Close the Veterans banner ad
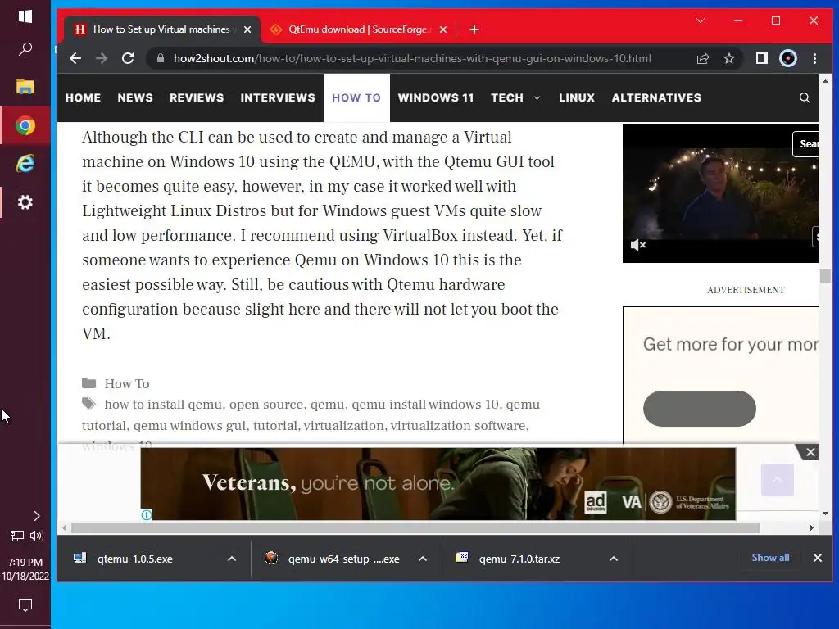 tap(810, 452)
